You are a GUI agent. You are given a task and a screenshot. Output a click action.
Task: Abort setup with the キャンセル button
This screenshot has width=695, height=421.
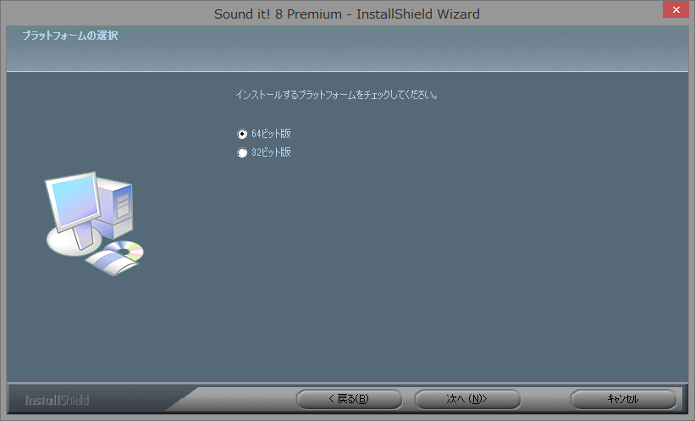pyautogui.click(x=623, y=399)
